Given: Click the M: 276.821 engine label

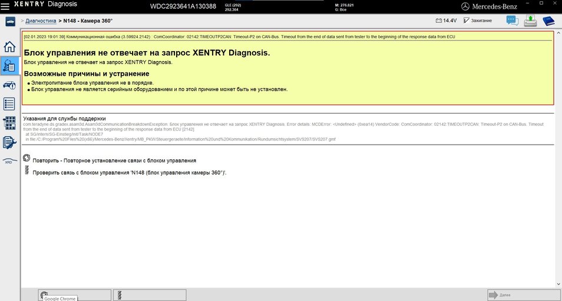Looking at the screenshot, I should point(344,5).
